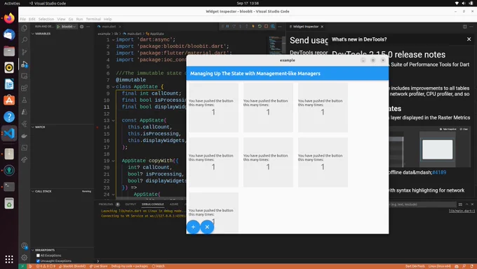Open lib/main.dart:1 link in debug console

coord(462,211)
